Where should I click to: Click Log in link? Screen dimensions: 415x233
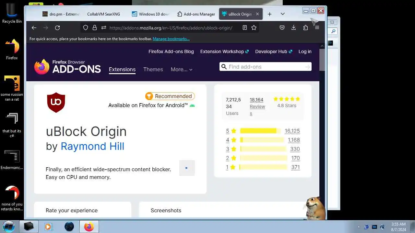pos(305,51)
